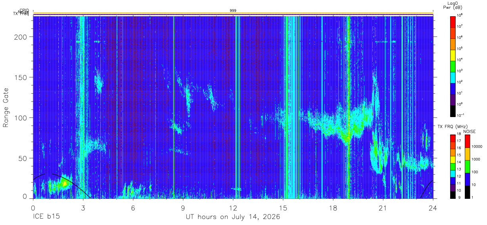
Task: Click the blue segment of the NOISE colorbar
Action: pyautogui.click(x=467, y=179)
